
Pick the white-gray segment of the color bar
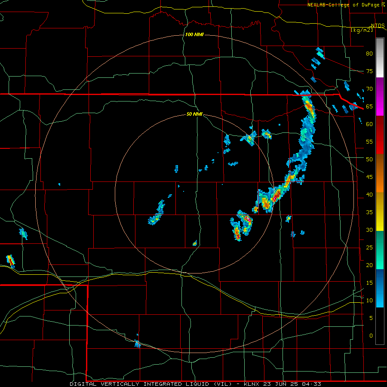click(x=380, y=58)
